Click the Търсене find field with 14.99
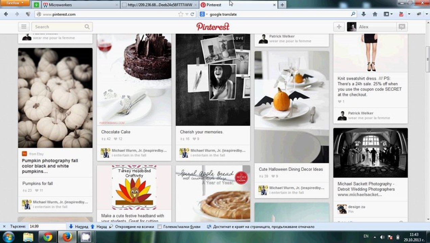Image resolution: width=430 pixels, height=243 pixels. pyautogui.click(x=47, y=227)
